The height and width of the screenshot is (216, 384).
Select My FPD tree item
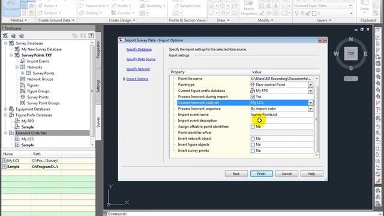pos(28,121)
